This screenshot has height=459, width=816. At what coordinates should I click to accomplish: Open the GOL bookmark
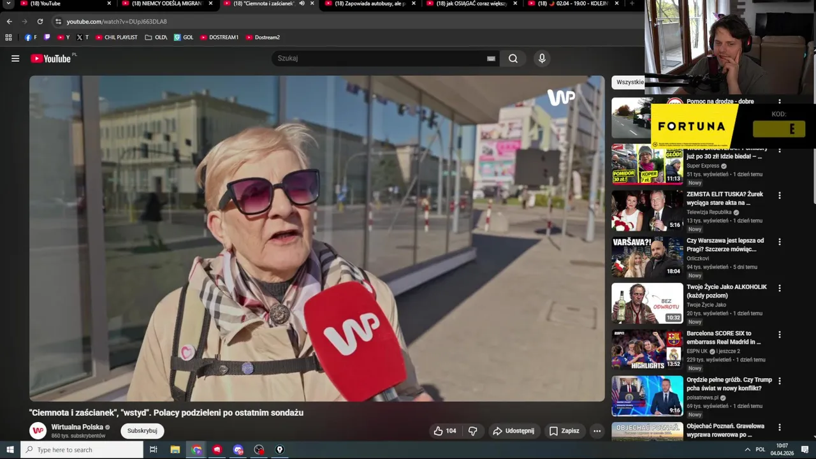[184, 38]
